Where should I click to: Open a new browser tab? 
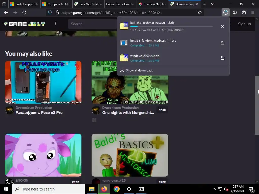click(205, 4)
